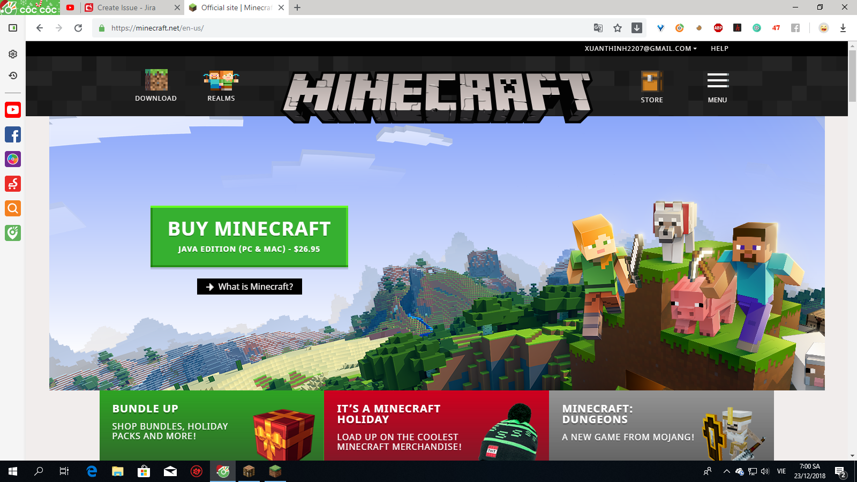This screenshot has width=857, height=482.
Task: Open browsing history from sidebar
Action: 13,76
